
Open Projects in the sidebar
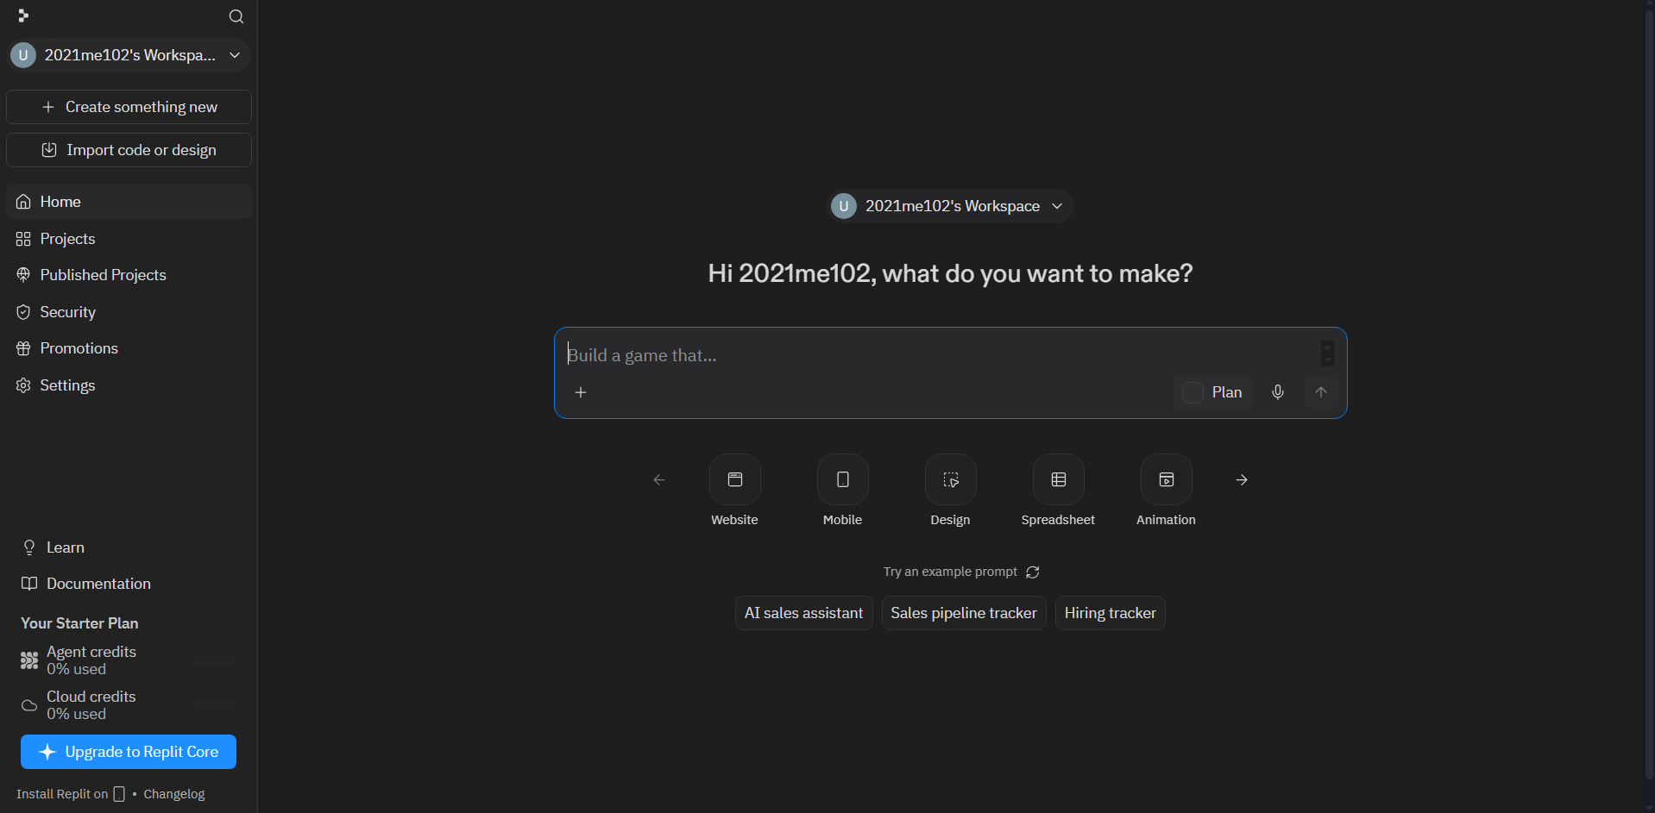[x=129, y=239]
